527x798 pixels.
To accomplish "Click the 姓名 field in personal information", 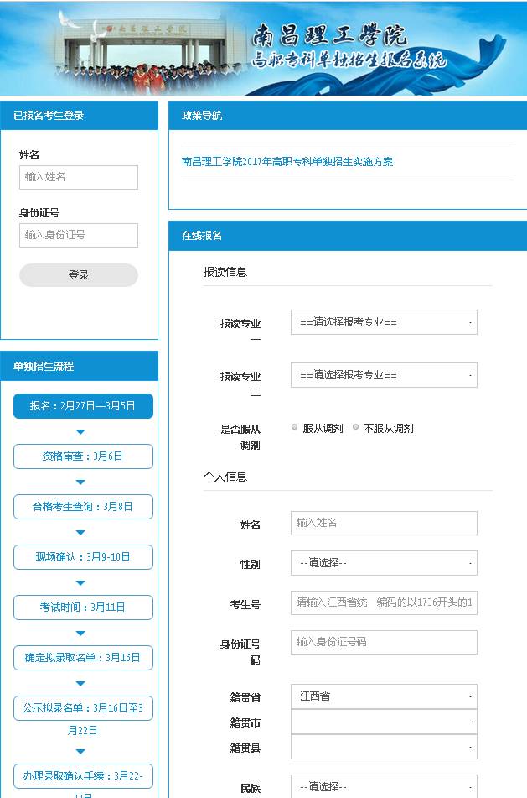I will pos(384,523).
